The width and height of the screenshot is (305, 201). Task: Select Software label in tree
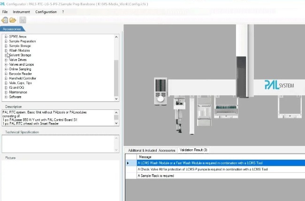coord(15,97)
